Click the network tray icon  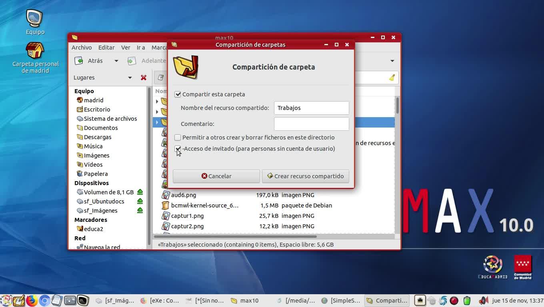[420, 301]
